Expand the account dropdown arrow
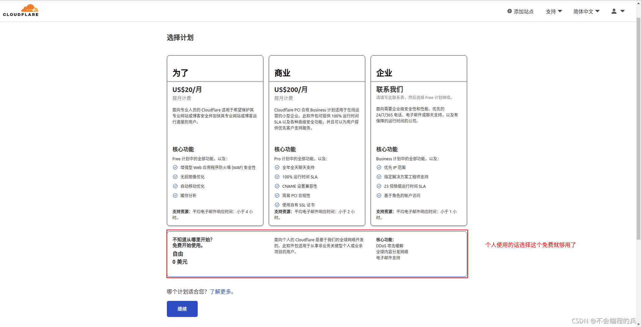The height and width of the screenshot is (327, 641). coord(623,11)
